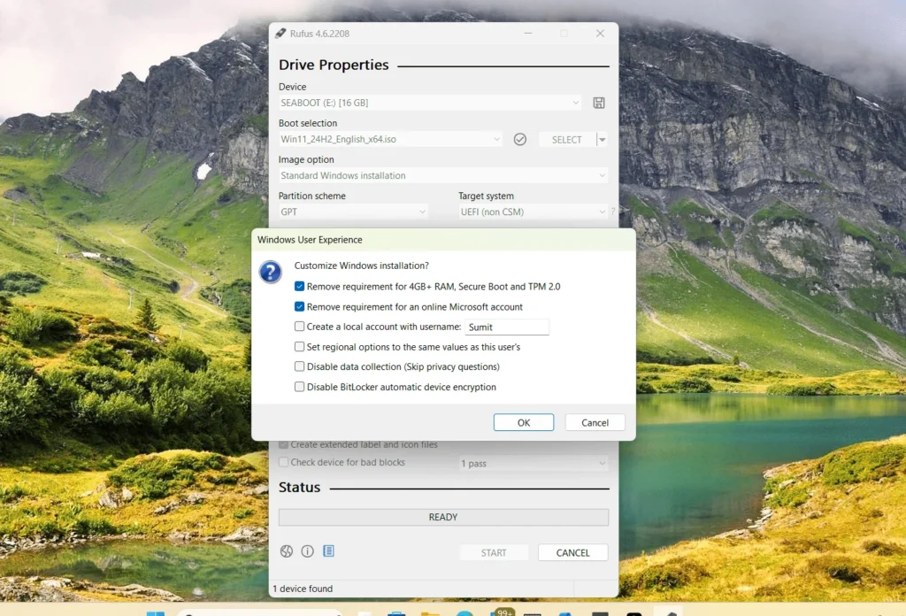Enable Disable data collection checkbox
This screenshot has width=906, height=616.
[299, 366]
